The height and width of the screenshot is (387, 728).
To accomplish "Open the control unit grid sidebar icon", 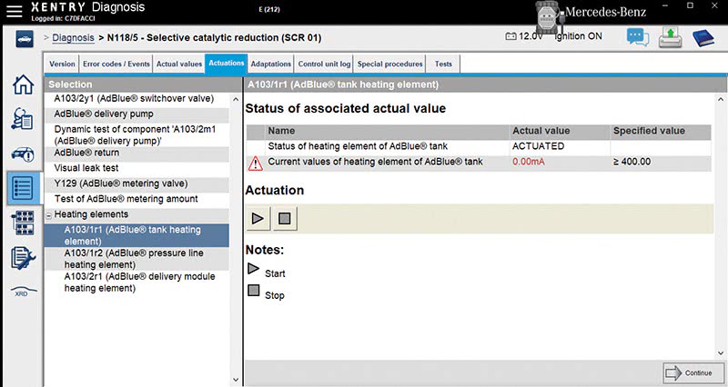I will coord(24,223).
